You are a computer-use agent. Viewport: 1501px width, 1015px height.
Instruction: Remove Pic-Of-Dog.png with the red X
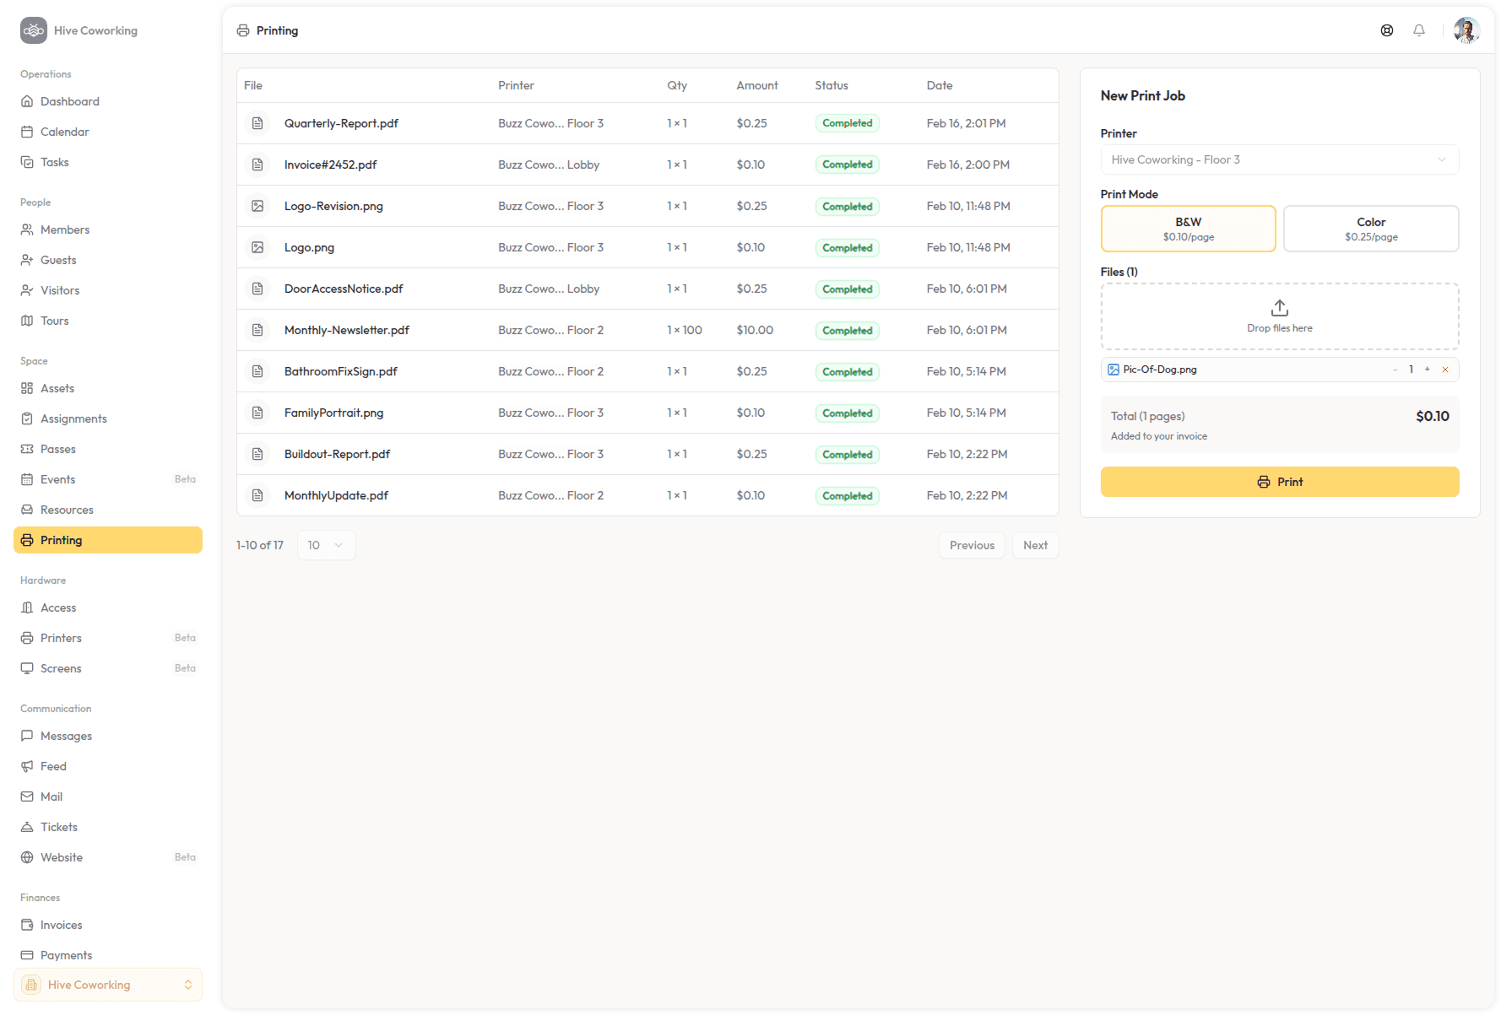click(1445, 370)
